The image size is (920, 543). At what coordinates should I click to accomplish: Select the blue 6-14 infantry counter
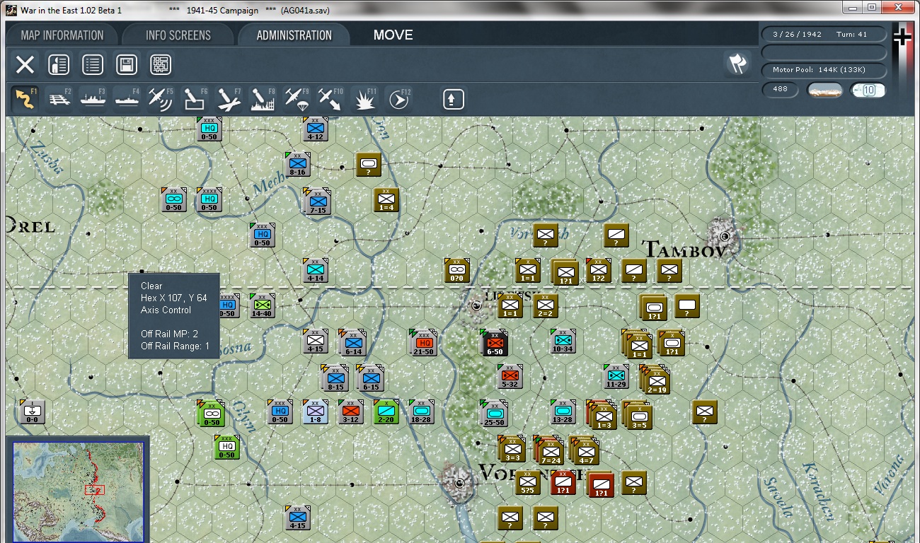pos(352,342)
